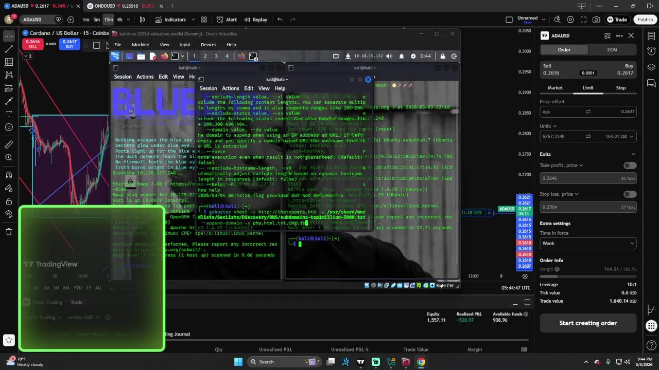Screen dimensions: 659x370
Task: Select the zoom in tool
Action: (x=9, y=157)
